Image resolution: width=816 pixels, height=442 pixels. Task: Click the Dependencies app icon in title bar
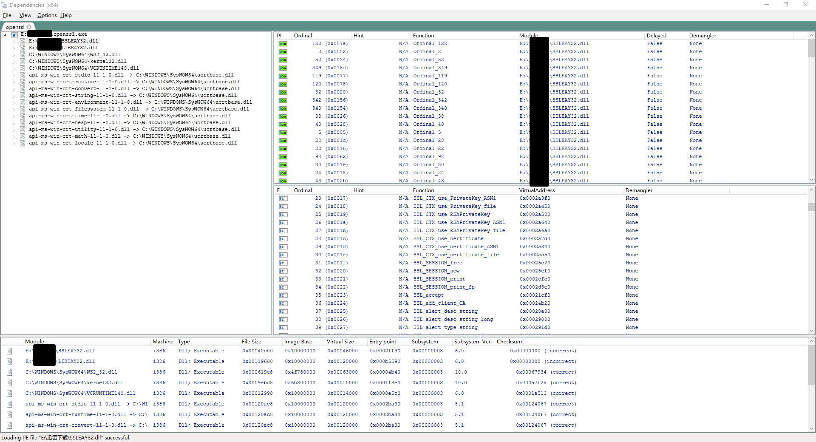coord(4,5)
